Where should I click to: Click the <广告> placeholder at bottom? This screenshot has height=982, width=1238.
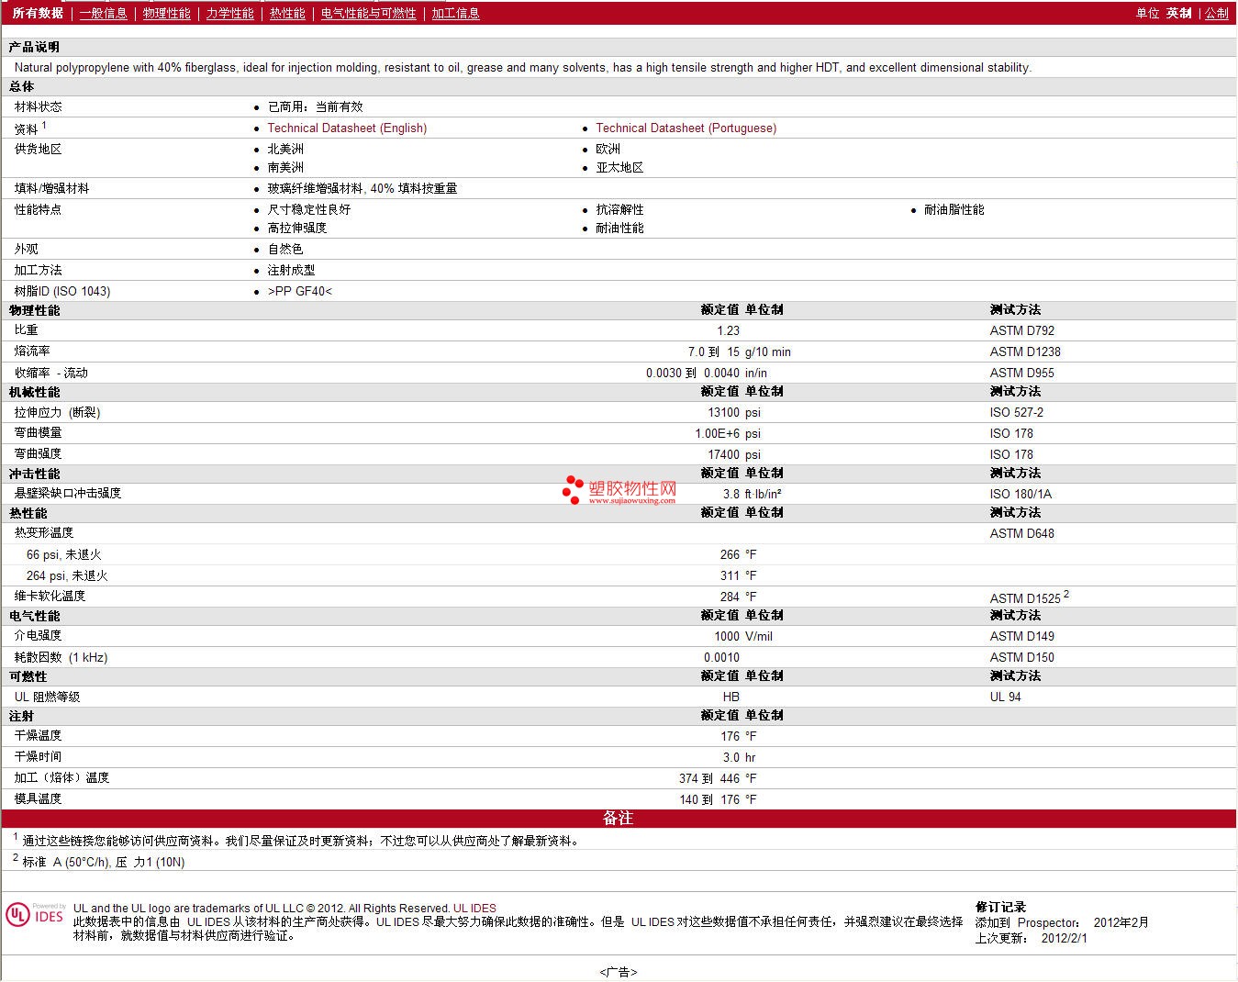point(619,972)
